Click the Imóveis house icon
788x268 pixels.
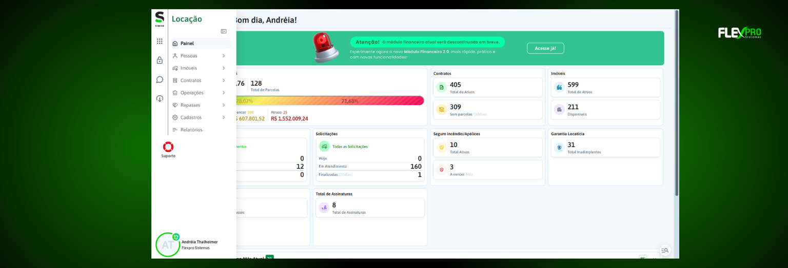[175, 68]
